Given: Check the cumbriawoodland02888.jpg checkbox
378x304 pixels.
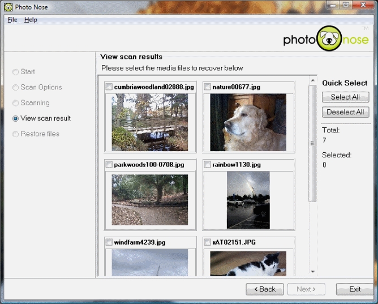Looking at the screenshot, I should click(x=109, y=87).
